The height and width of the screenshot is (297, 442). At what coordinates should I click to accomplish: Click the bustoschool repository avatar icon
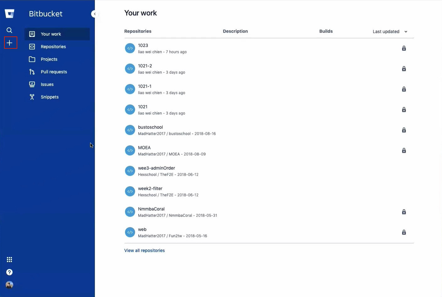coord(130,130)
